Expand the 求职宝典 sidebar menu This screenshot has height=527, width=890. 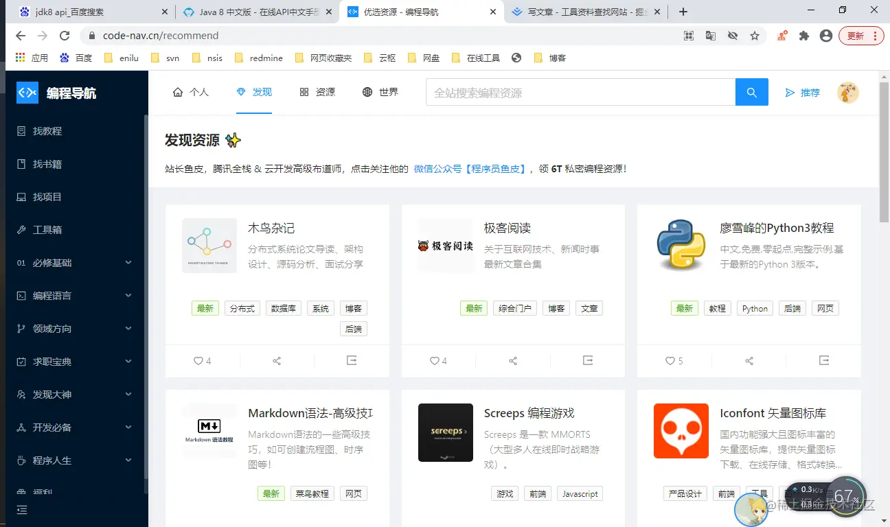tap(74, 362)
